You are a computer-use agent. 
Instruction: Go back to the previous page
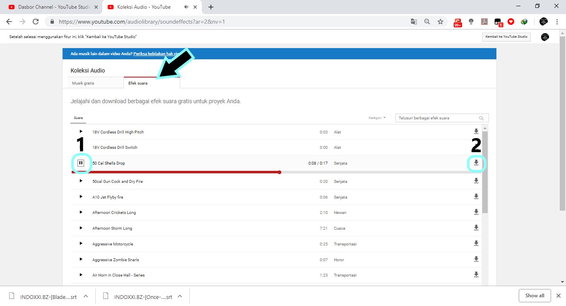9,22
